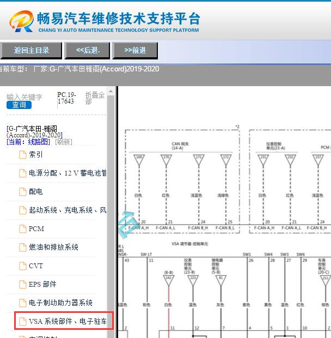Screen dimensions: 331x338
Task: Click the sidebar scroll-up arrow
Action: click(111, 91)
